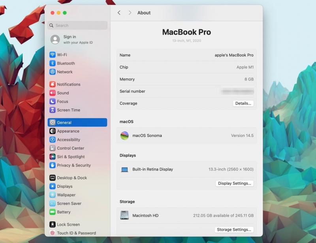Click the magnifying glass search icon

click(51, 25)
